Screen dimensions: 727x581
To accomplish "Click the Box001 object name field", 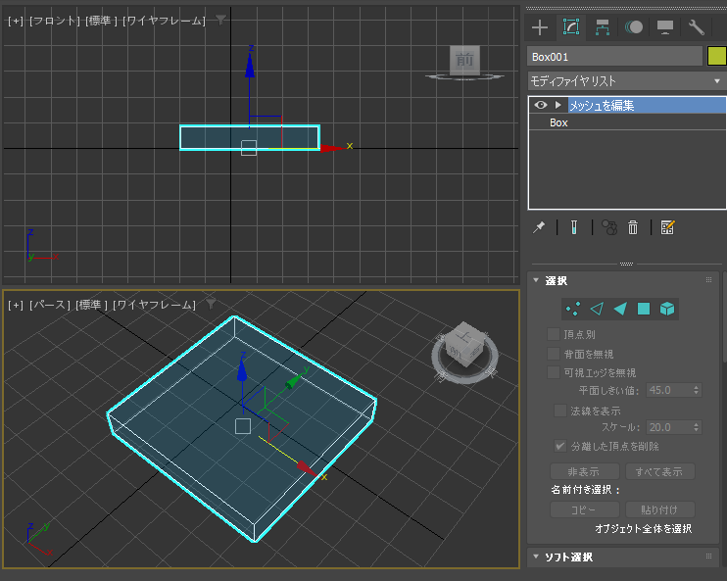I will (614, 57).
